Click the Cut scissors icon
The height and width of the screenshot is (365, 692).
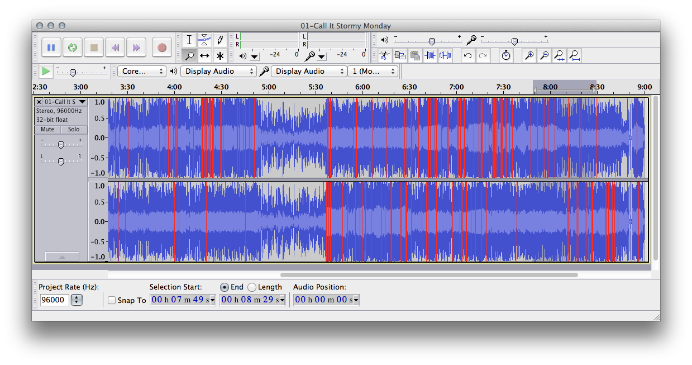pos(384,55)
